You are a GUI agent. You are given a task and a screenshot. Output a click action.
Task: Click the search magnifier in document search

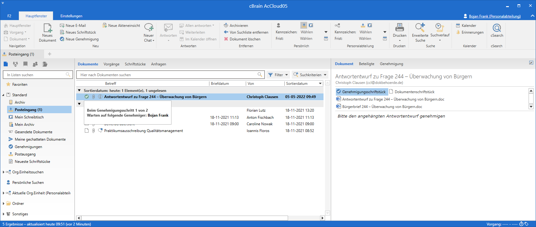pos(260,75)
